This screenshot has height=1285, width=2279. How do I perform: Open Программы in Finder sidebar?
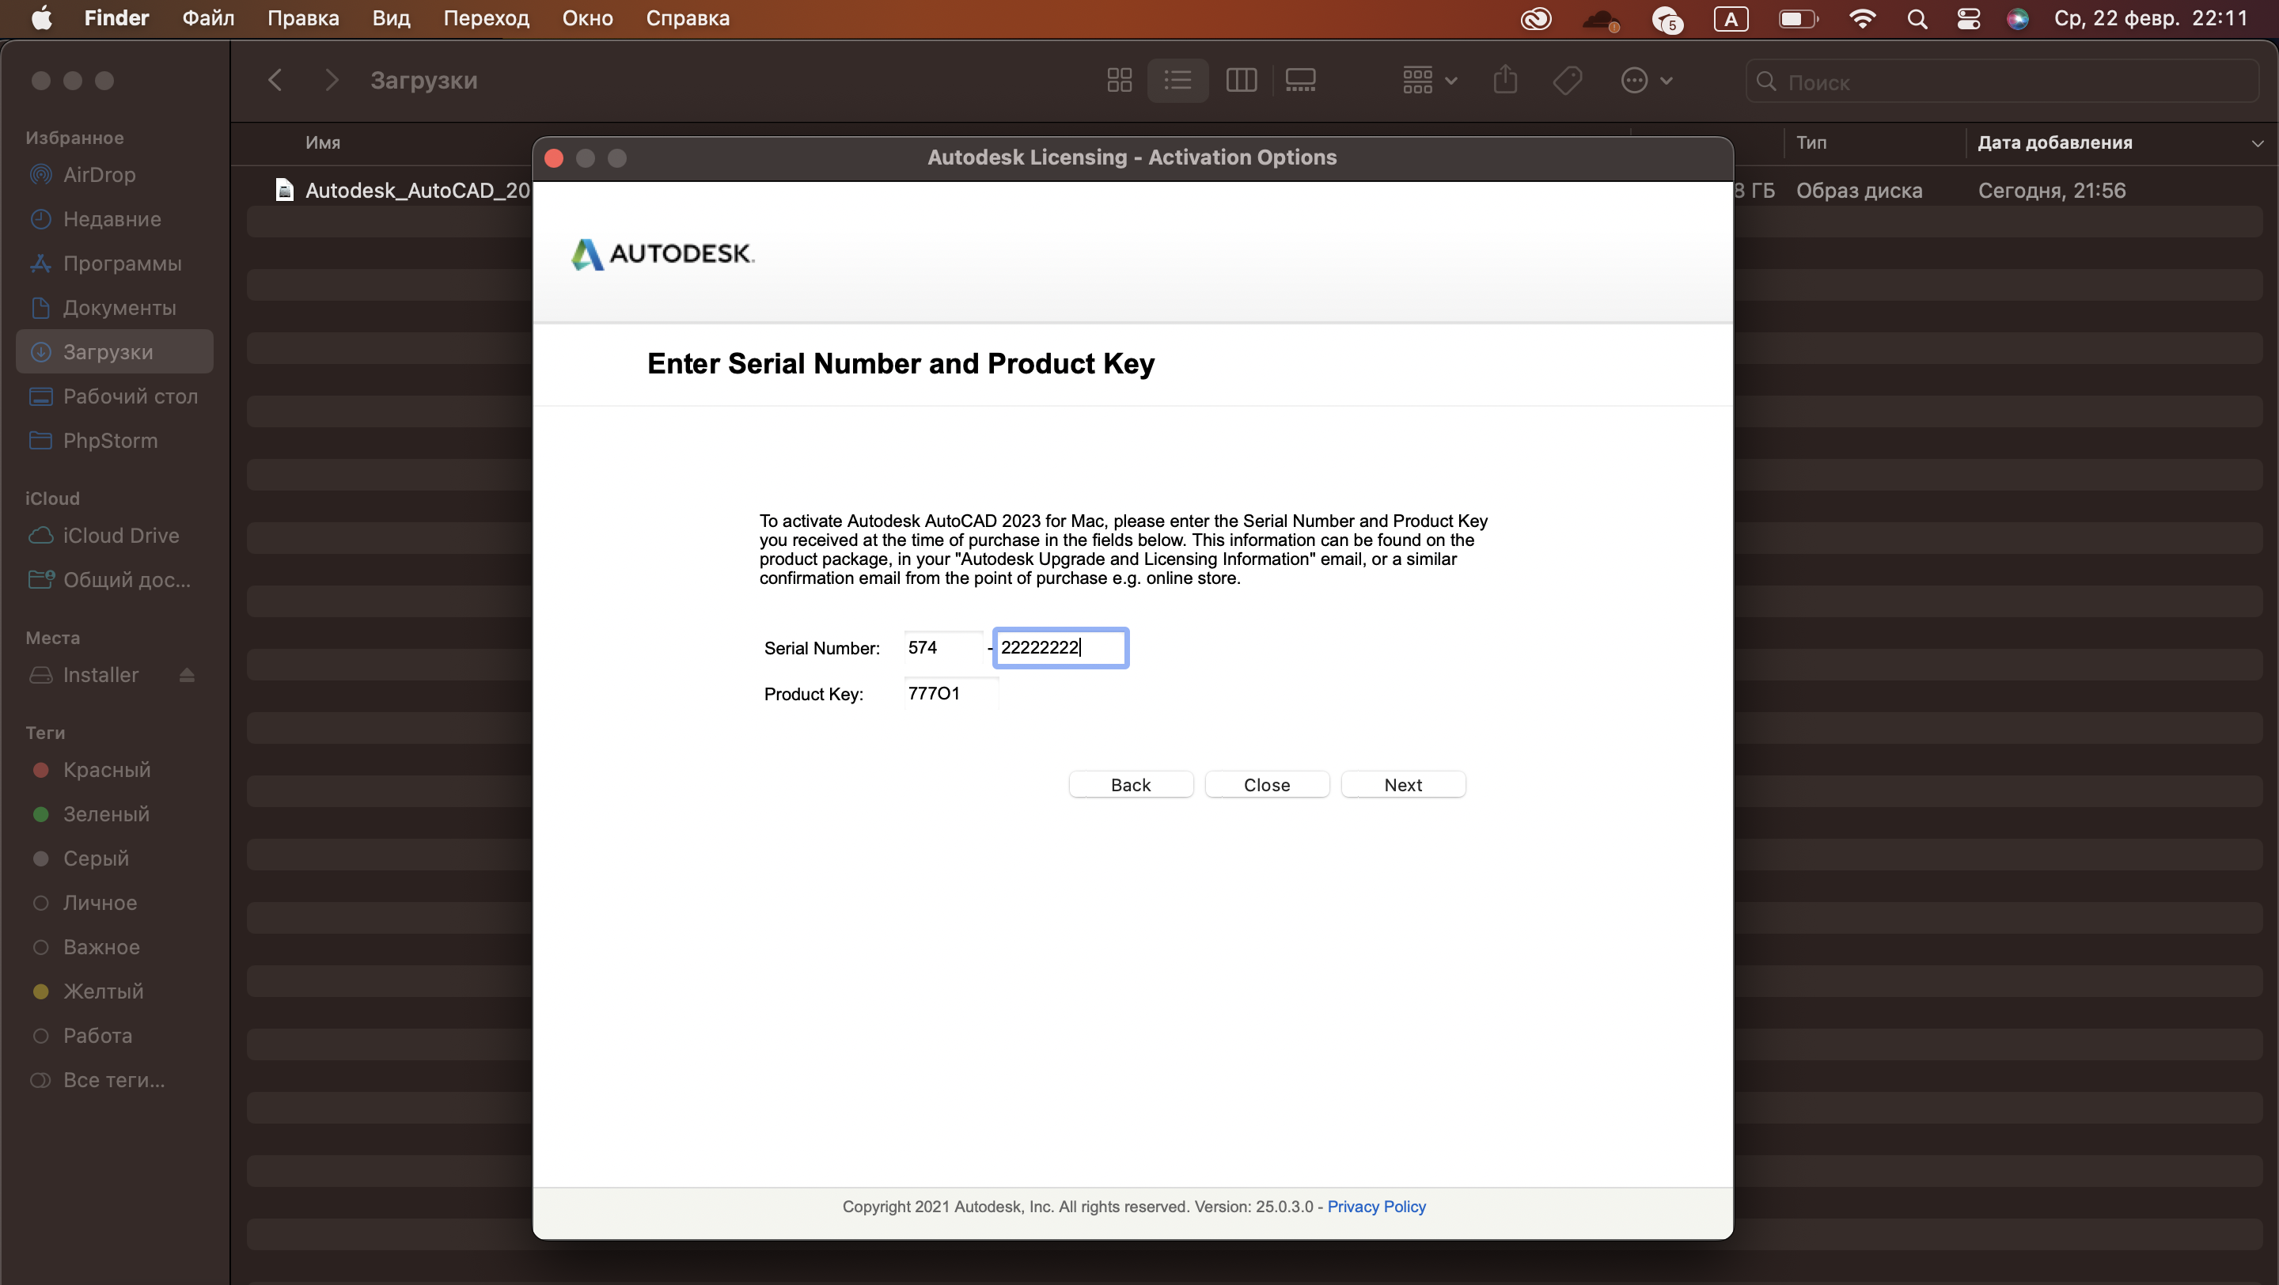tap(122, 263)
